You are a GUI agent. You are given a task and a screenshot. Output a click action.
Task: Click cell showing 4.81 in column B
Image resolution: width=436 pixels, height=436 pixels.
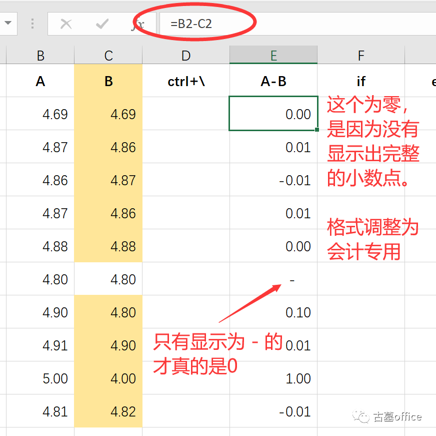click(x=40, y=411)
